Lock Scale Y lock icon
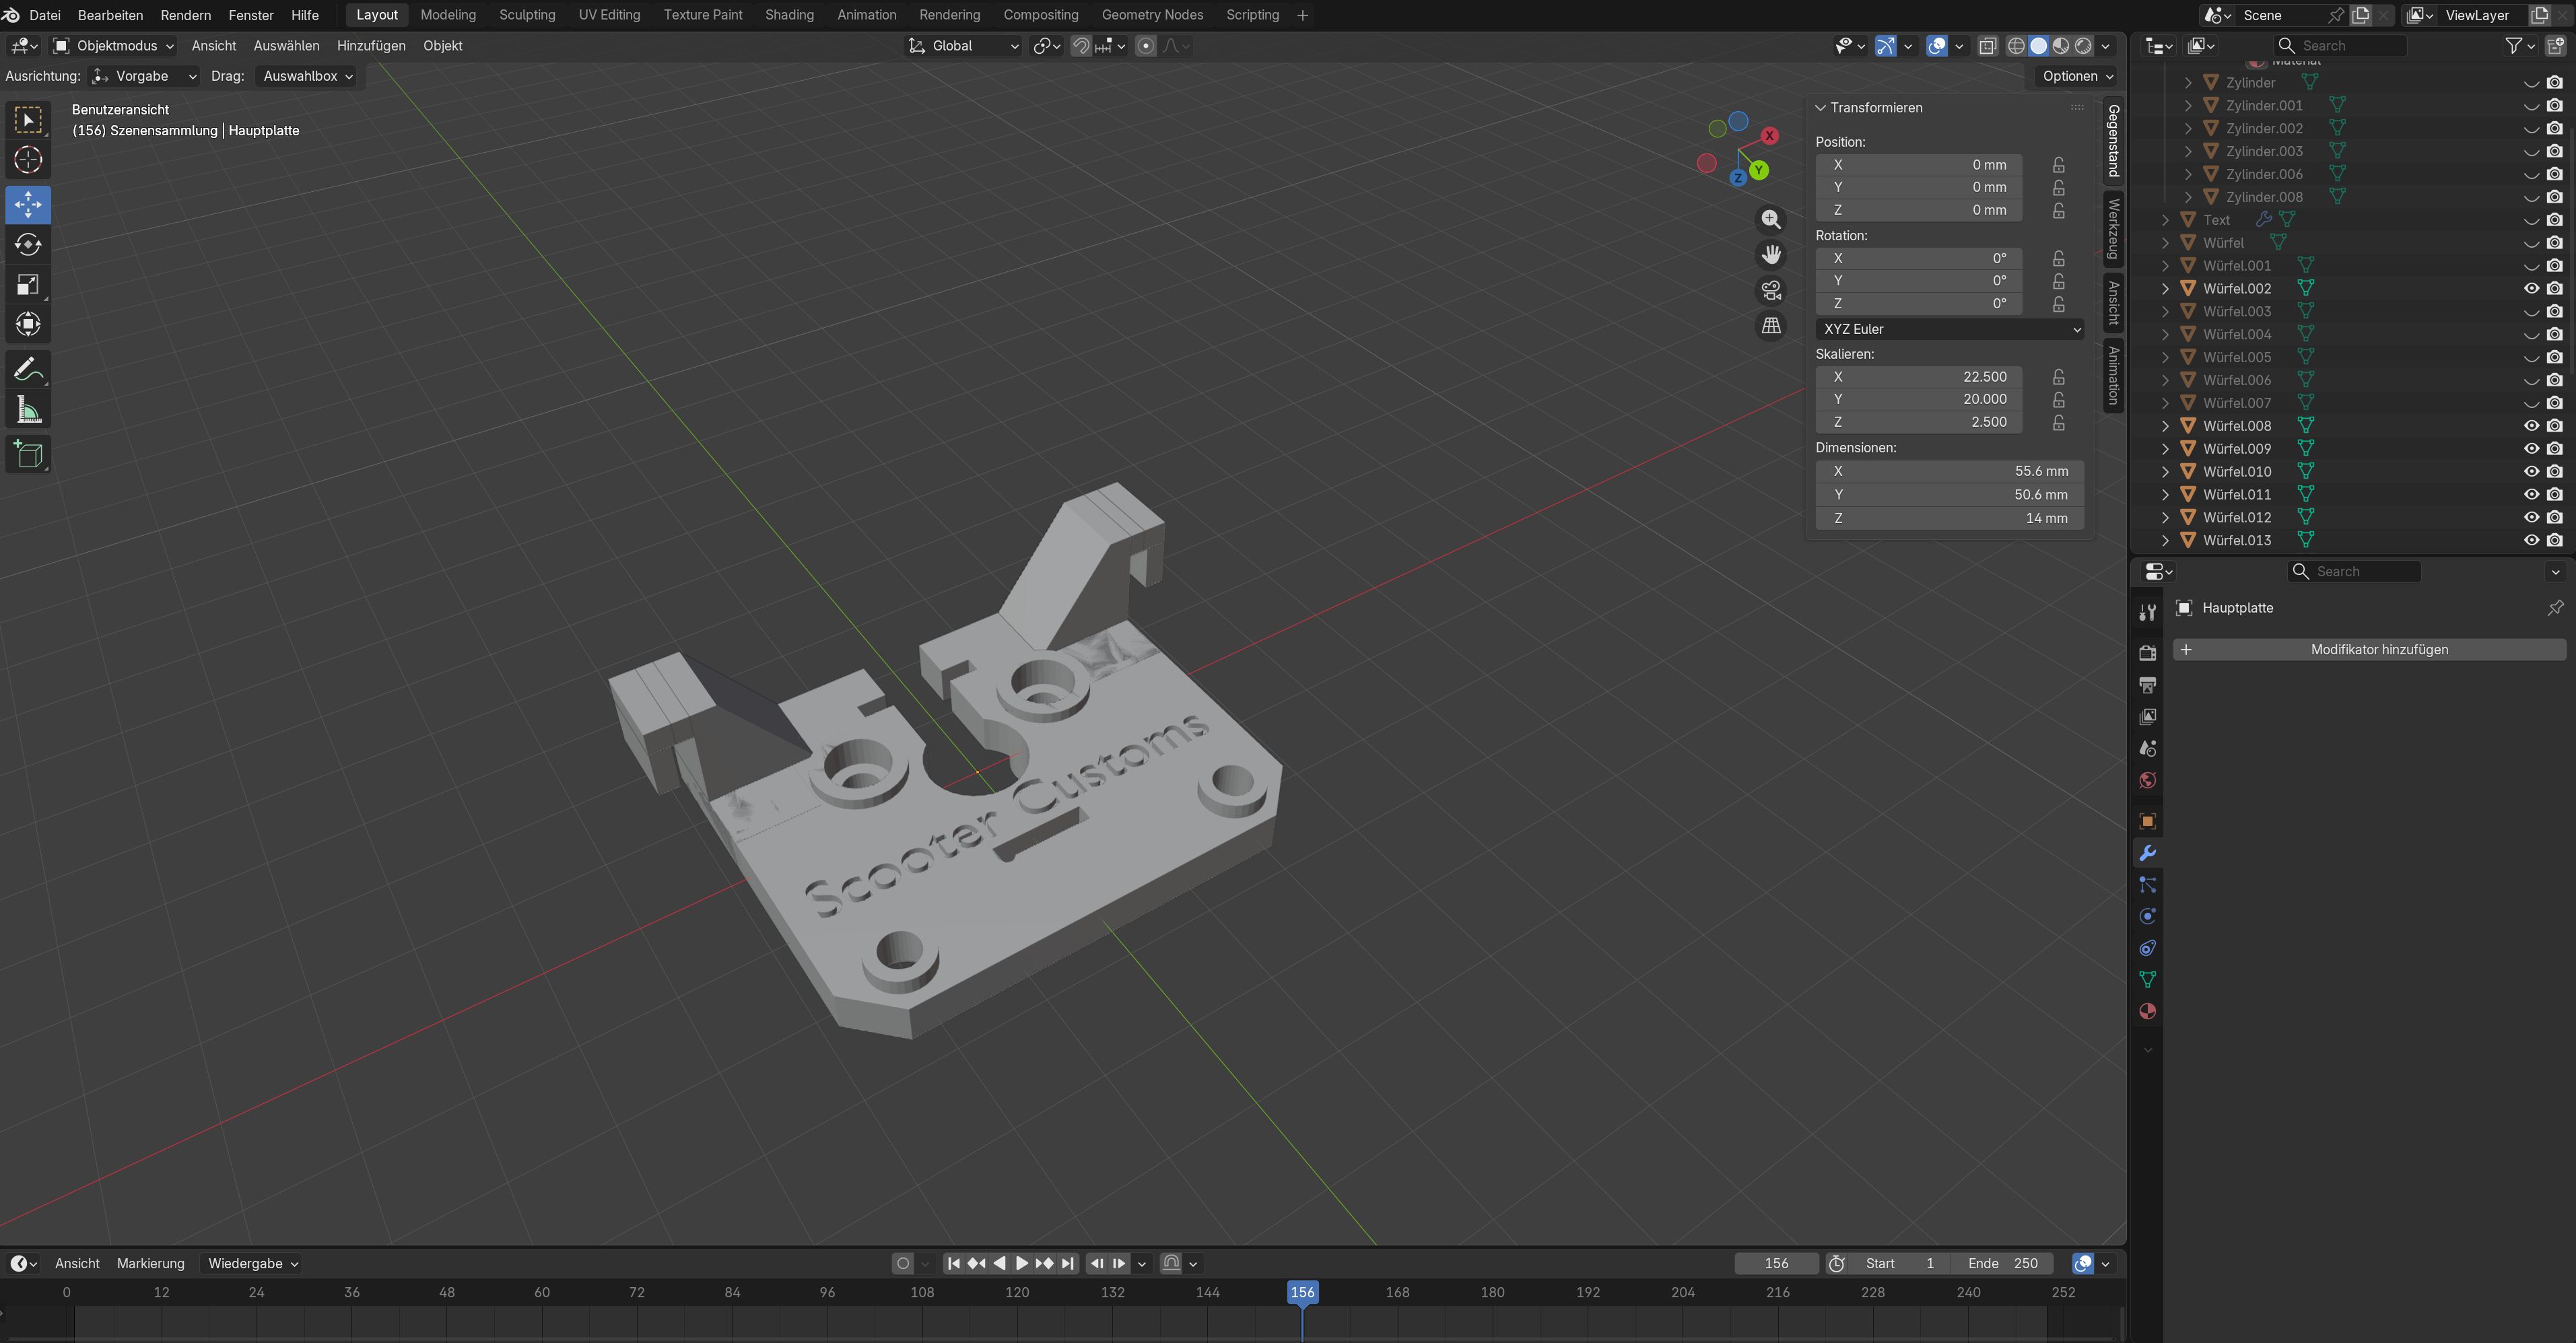The image size is (2576, 1343). pyautogui.click(x=2058, y=400)
